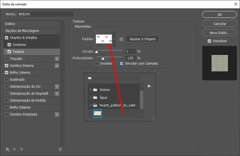Select the hearts pattern thumbnail in list
The width and height of the screenshot is (240, 156).
(98, 113)
